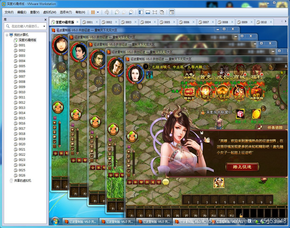Toggle the library sidebar view icon
The image size is (290, 228).
[141, 12]
